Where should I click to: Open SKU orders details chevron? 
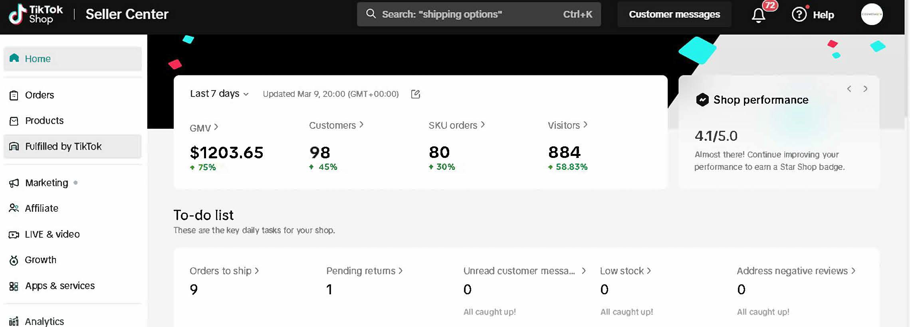tap(483, 124)
